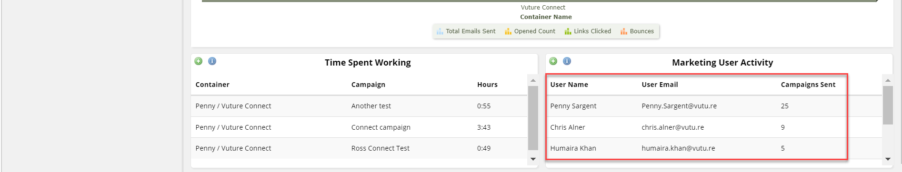This screenshot has height=172, width=902.
Task: Click humaira.khan@vutu.re email
Action: (678, 148)
